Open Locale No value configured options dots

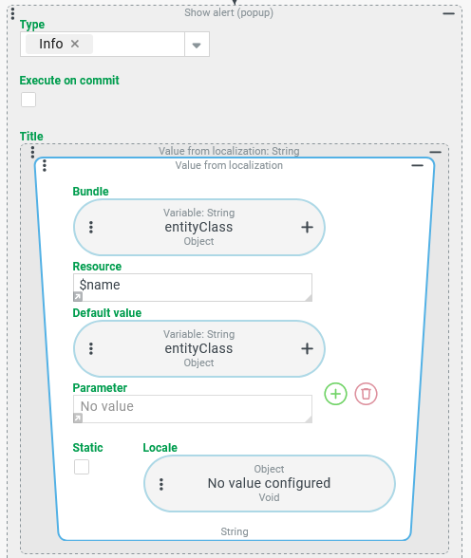click(x=161, y=484)
